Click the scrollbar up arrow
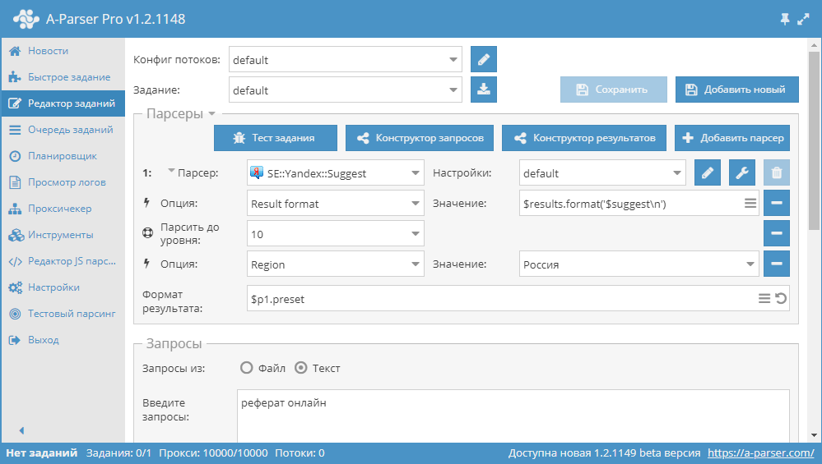Image resolution: width=822 pixels, height=464 pixels. (x=814, y=45)
